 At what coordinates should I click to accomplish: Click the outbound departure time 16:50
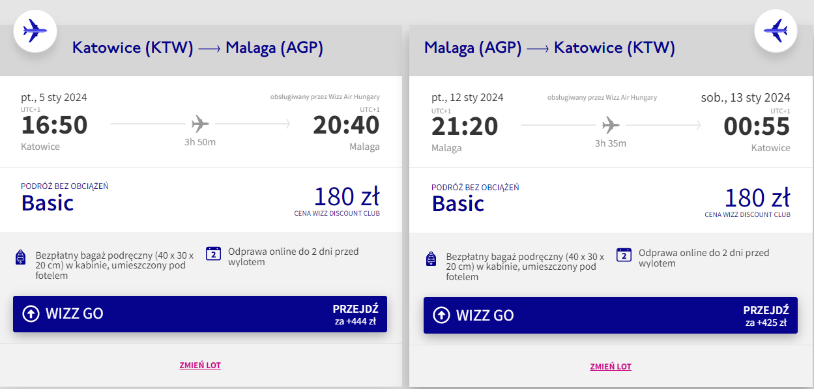pyautogui.click(x=54, y=125)
